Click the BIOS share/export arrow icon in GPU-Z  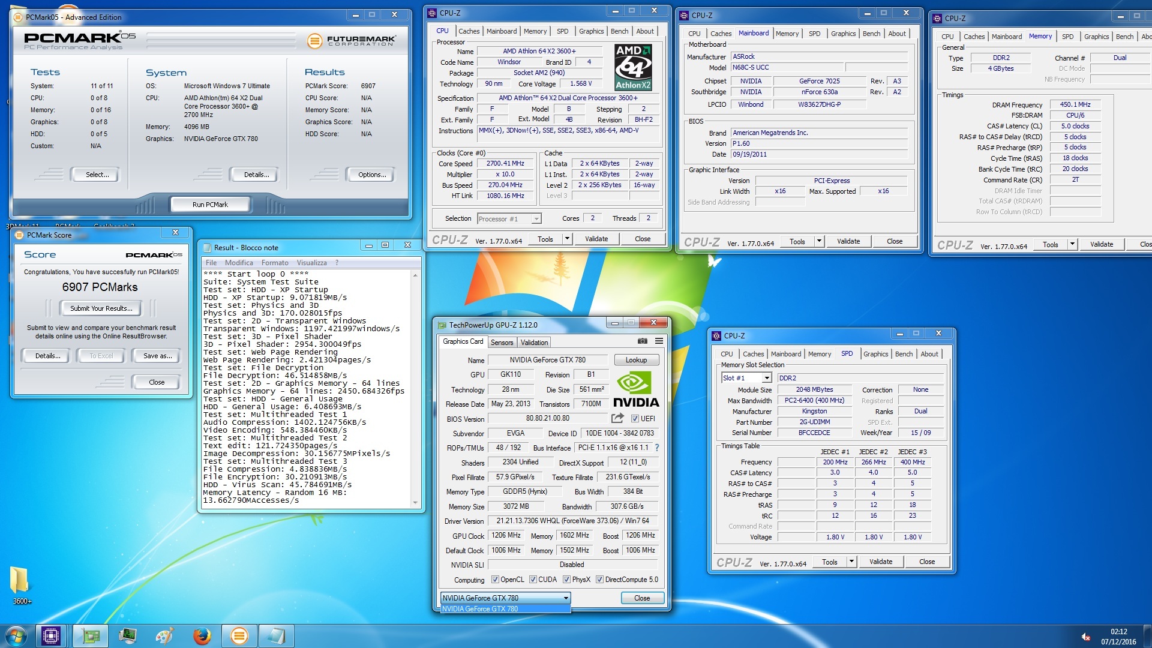click(x=617, y=418)
